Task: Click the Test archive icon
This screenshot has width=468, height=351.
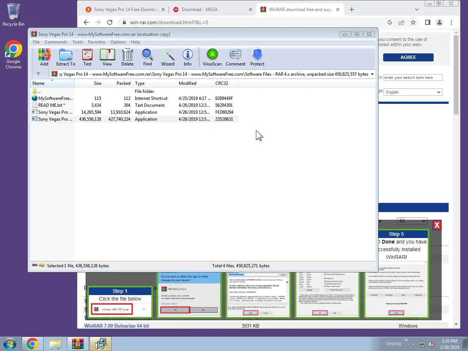Action: [87, 57]
